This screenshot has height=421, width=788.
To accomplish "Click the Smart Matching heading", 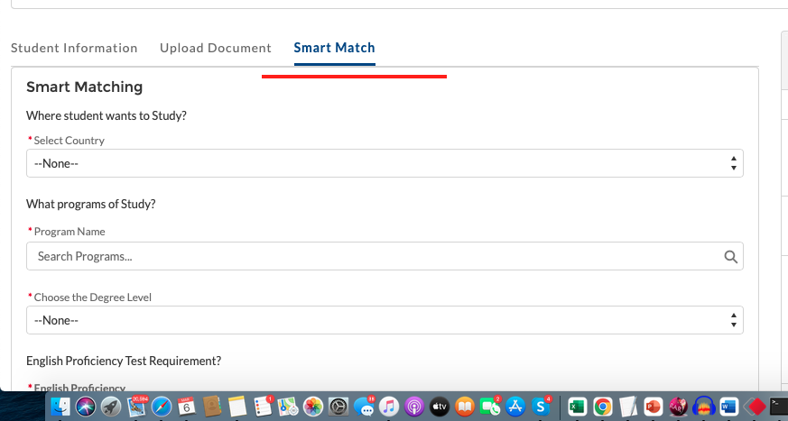I will pyautogui.click(x=85, y=87).
